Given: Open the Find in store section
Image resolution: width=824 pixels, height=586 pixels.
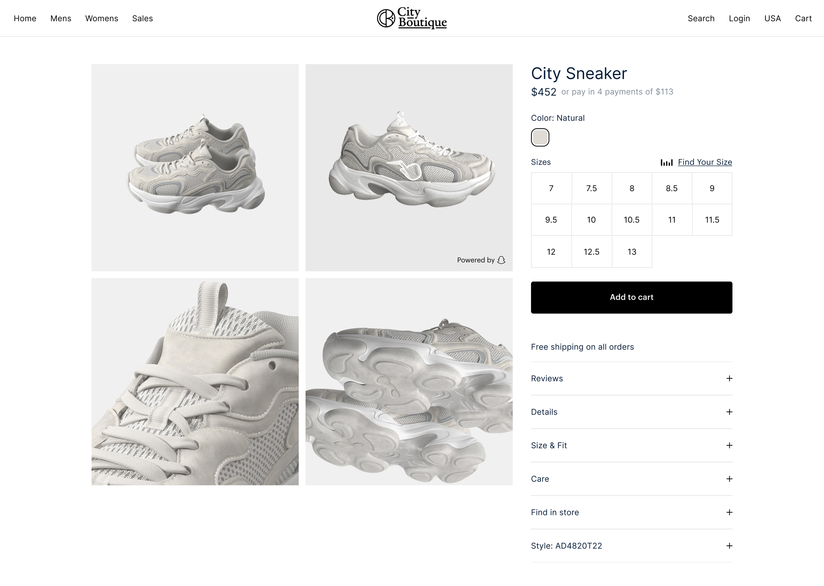Looking at the screenshot, I should point(631,513).
